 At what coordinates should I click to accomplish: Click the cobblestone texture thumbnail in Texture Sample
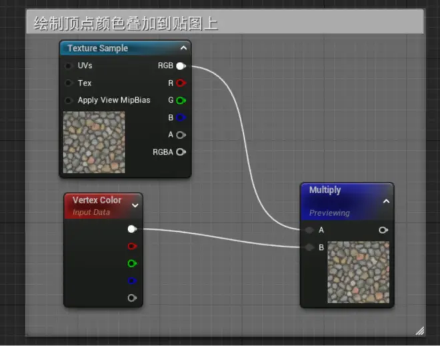pyautogui.click(x=94, y=142)
